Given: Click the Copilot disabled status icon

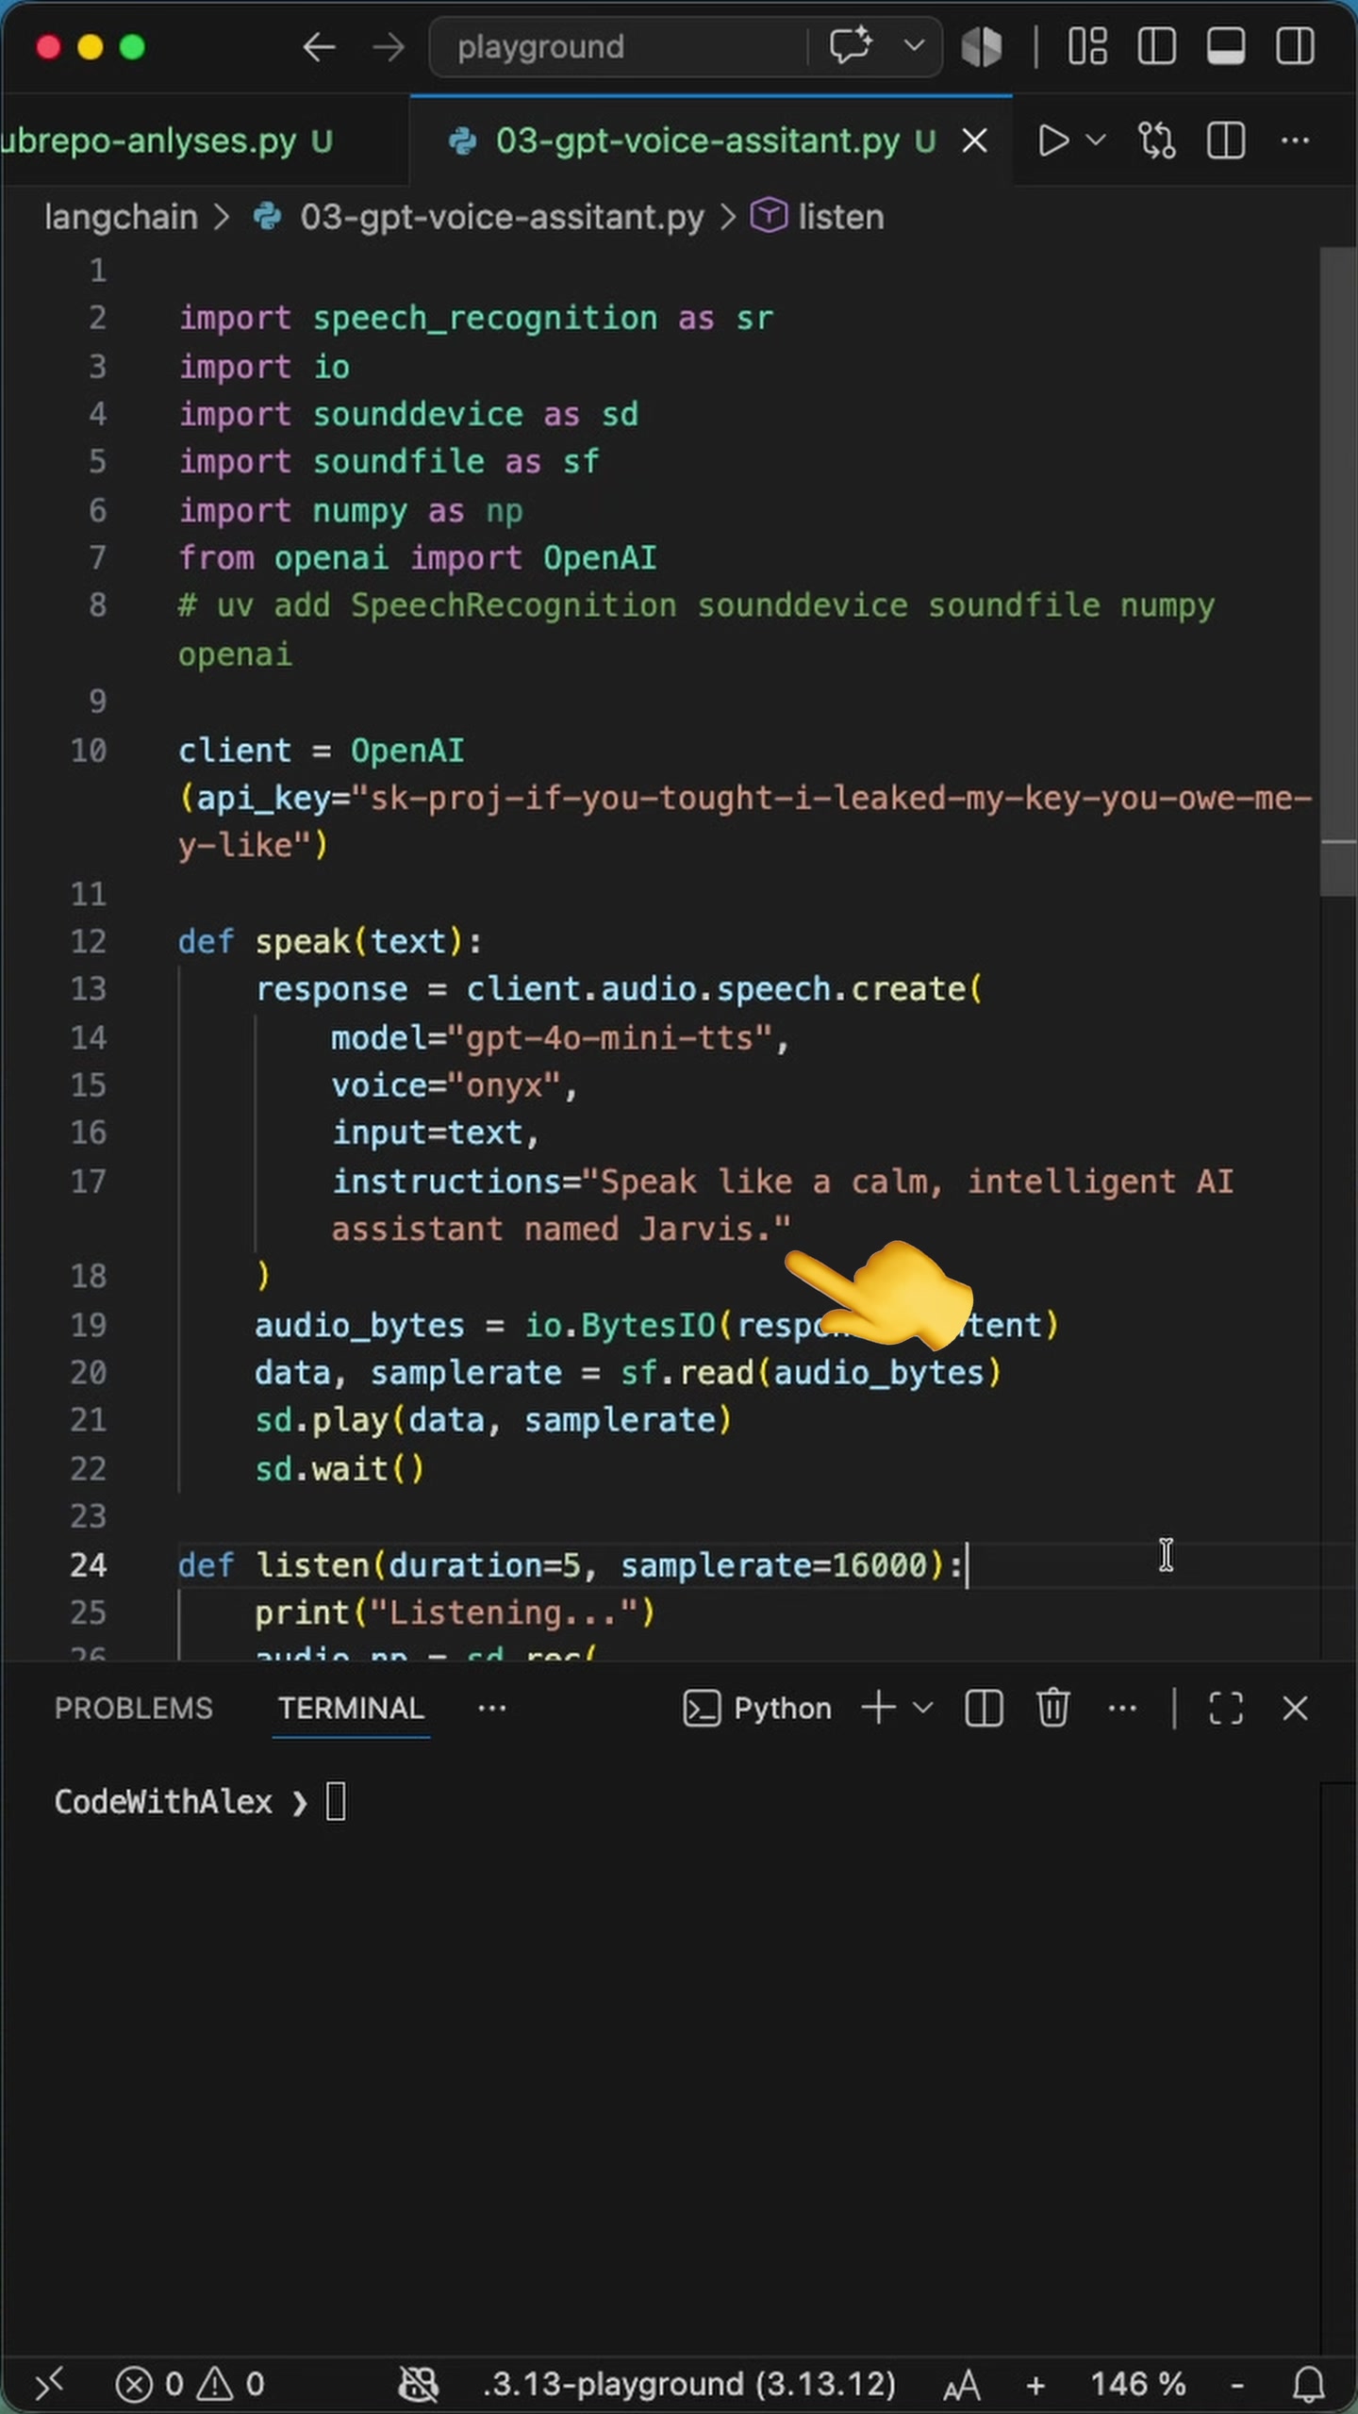Looking at the screenshot, I should [418, 2385].
